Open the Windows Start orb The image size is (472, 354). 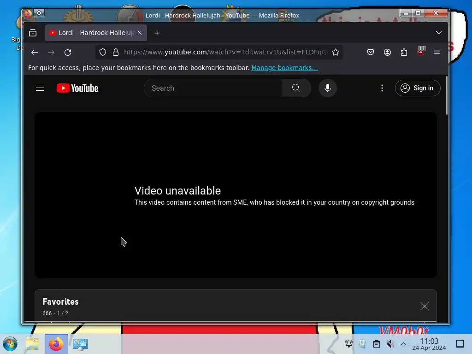[10, 344]
